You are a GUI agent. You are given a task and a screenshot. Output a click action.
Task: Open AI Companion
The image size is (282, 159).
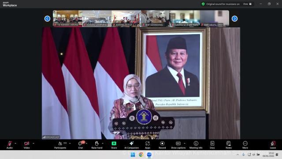(131, 145)
